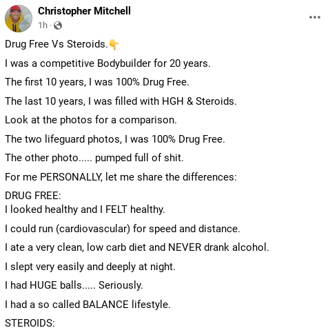The height and width of the screenshot is (328, 330).
Task: Click the 'STEROIDS:' heading text
Action: coord(30,323)
